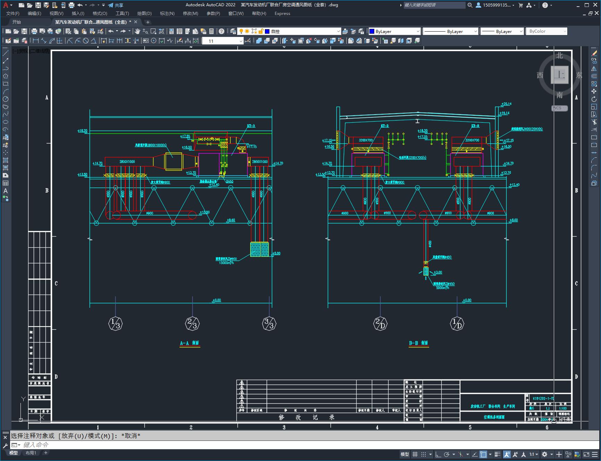
Task: Toggle object snap in status bar
Action: click(x=483, y=454)
